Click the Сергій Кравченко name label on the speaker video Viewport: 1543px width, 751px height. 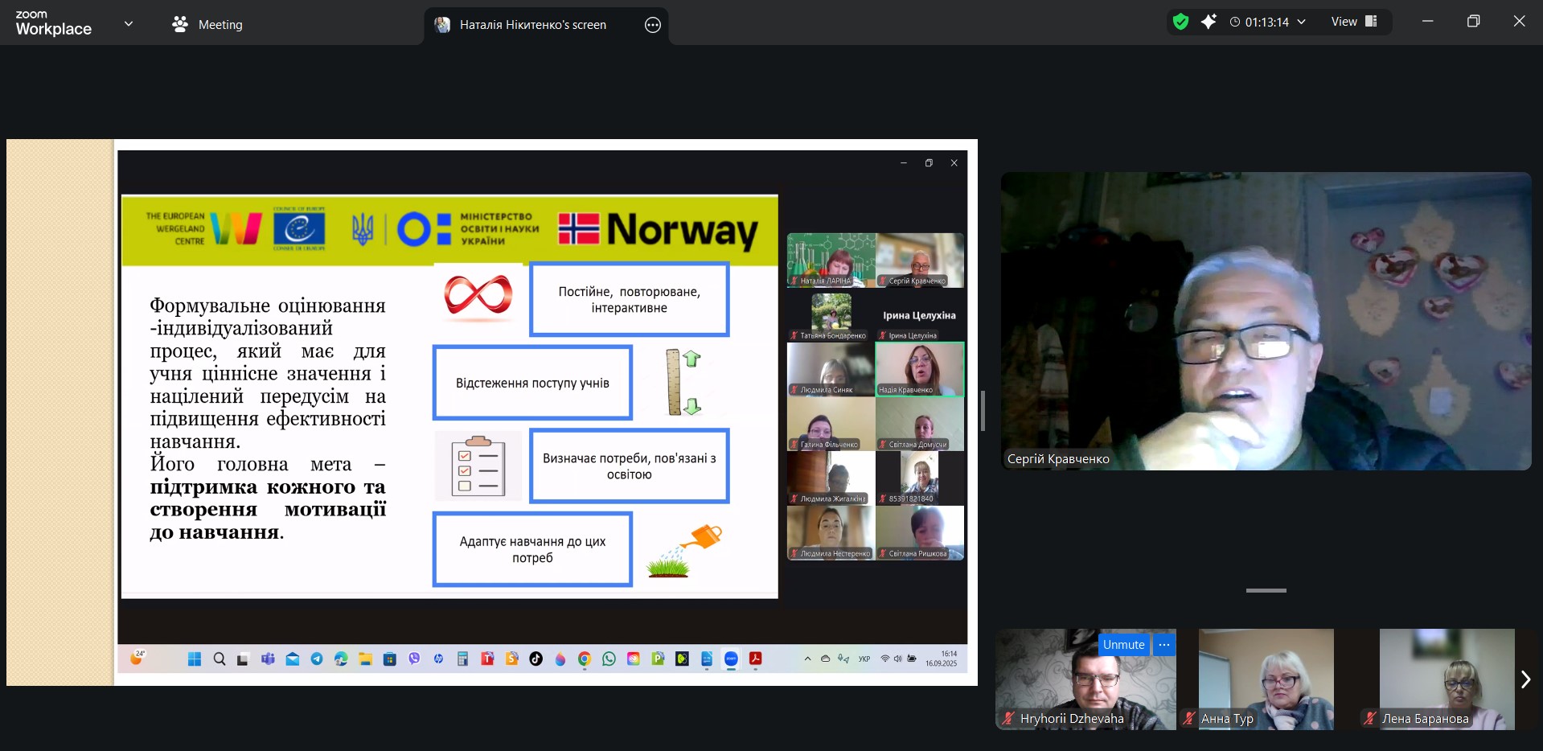click(x=1058, y=459)
